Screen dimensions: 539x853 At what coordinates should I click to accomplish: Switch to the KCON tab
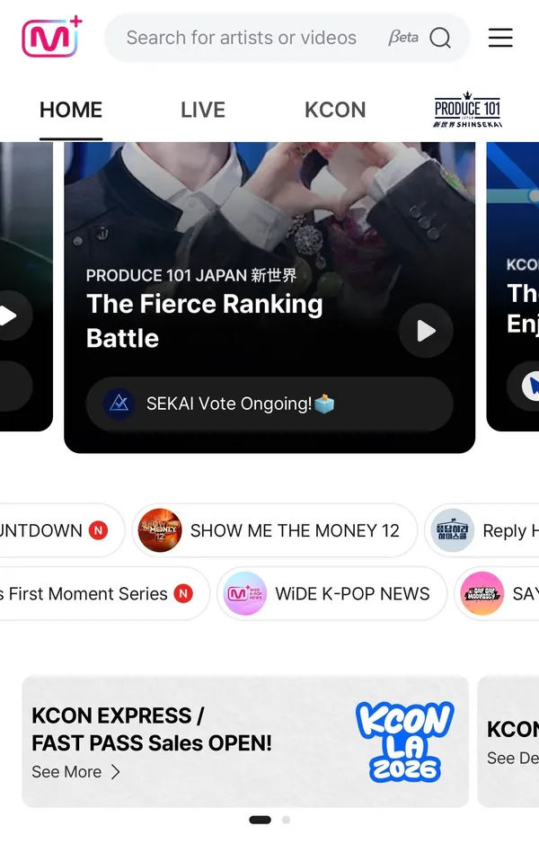point(335,110)
